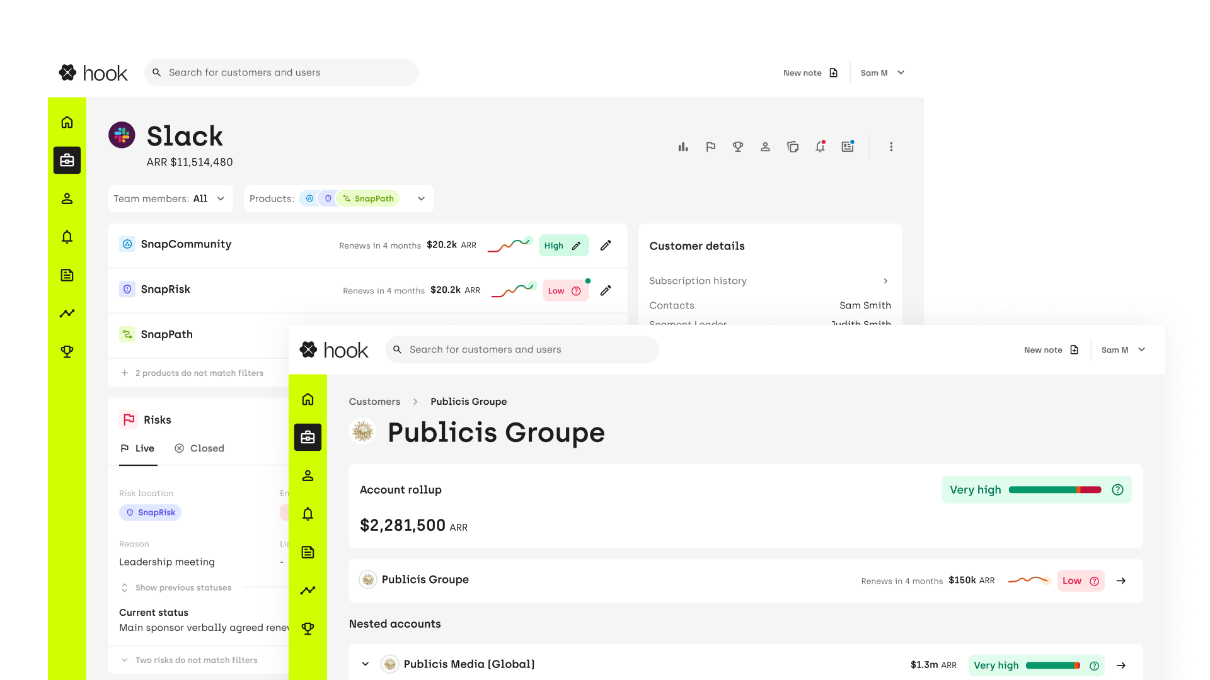1210x680 pixels.
Task: Open the SnapPath product row
Action: pyautogui.click(x=199, y=334)
